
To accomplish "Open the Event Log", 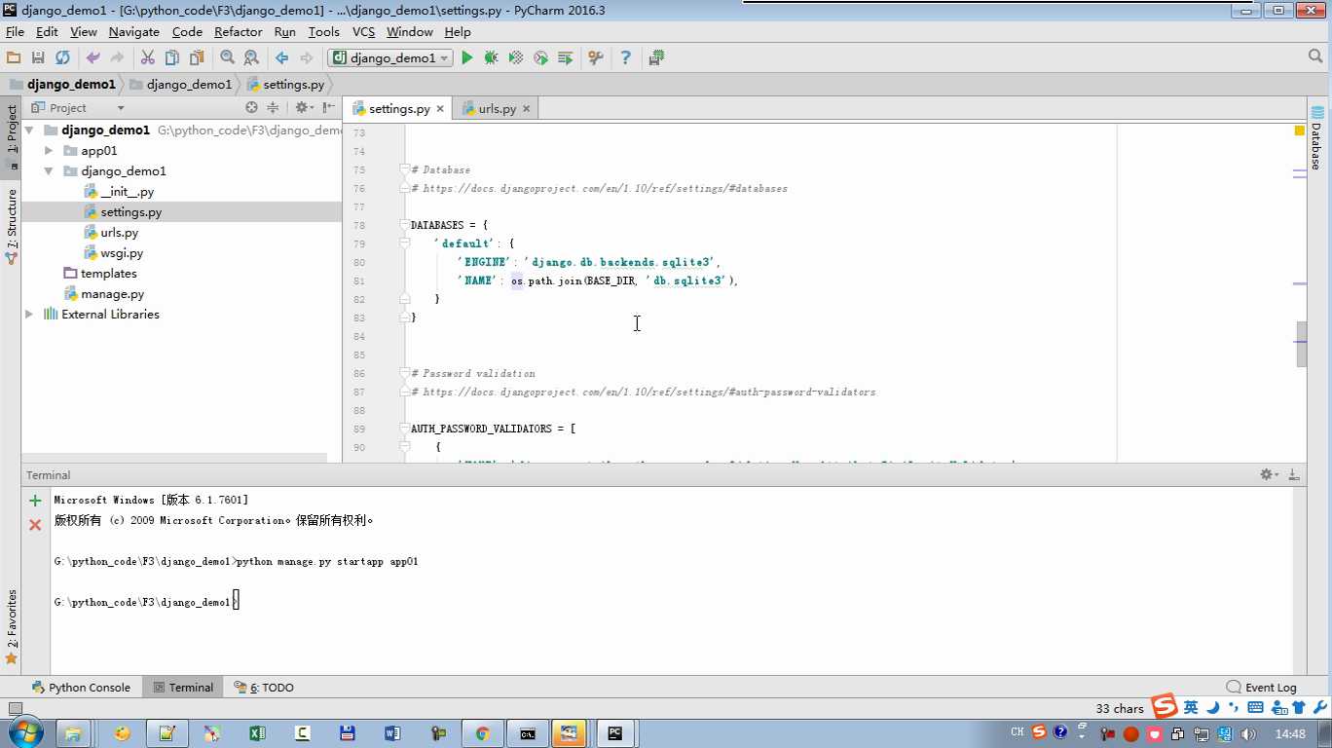I will click(1261, 688).
